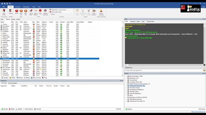Click the chat message input field
206x115 pixels.
[x=164, y=70]
